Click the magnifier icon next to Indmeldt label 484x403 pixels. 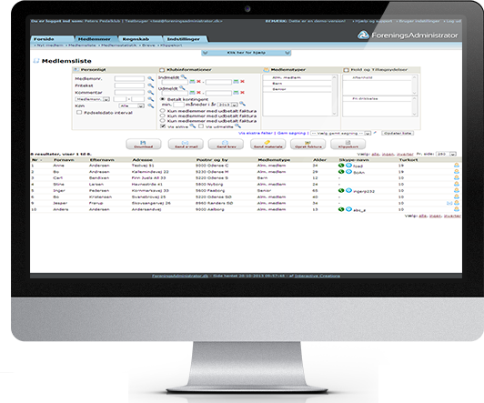[x=184, y=76]
